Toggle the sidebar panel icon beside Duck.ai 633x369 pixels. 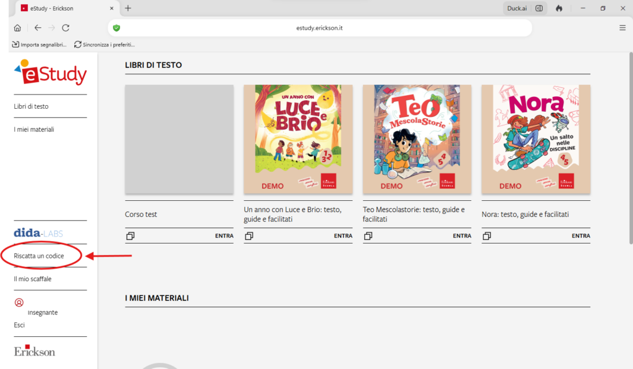[x=539, y=8]
